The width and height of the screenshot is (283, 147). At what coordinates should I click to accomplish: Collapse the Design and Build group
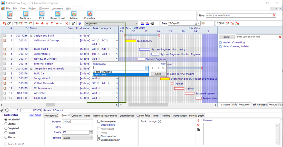click(31, 36)
